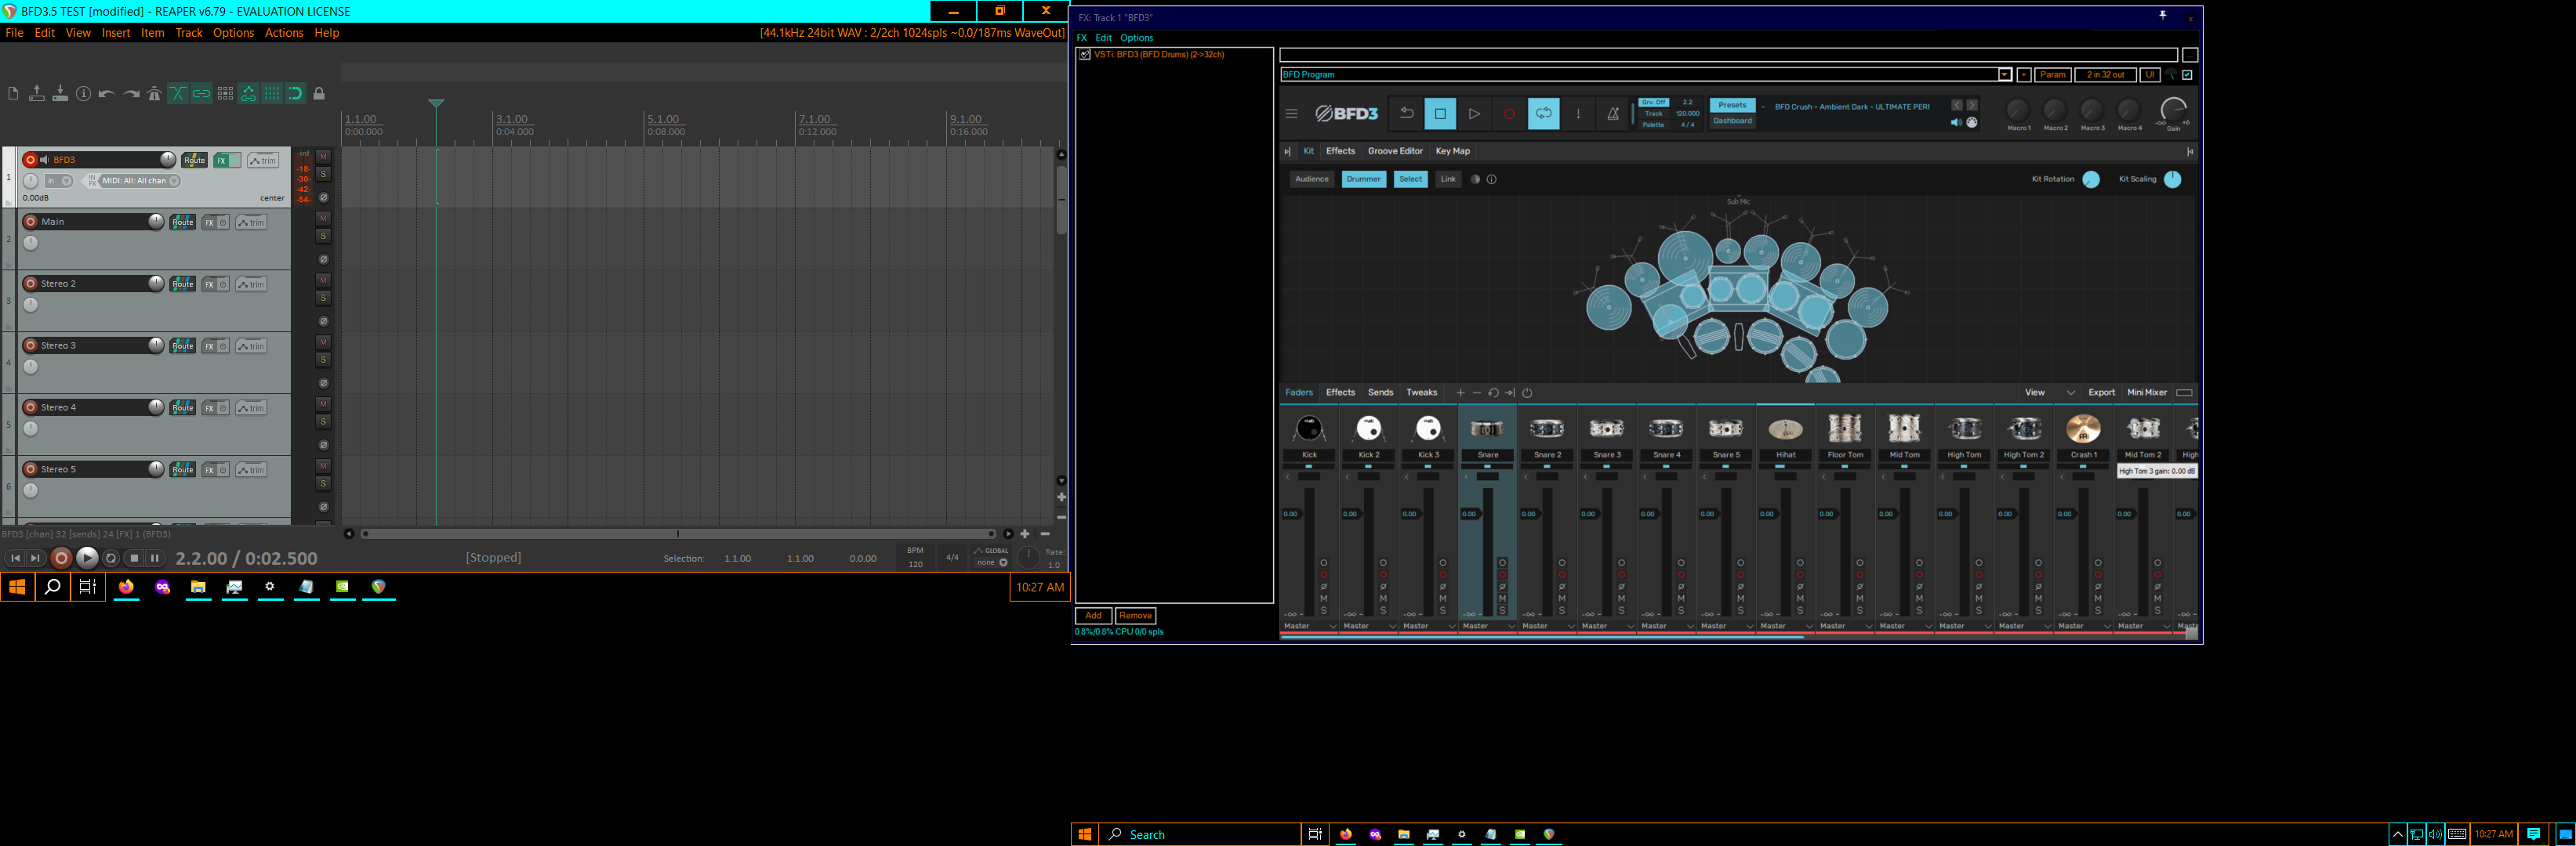
Task: Toggle REAPER metronome toolbar icon
Action: [154, 94]
